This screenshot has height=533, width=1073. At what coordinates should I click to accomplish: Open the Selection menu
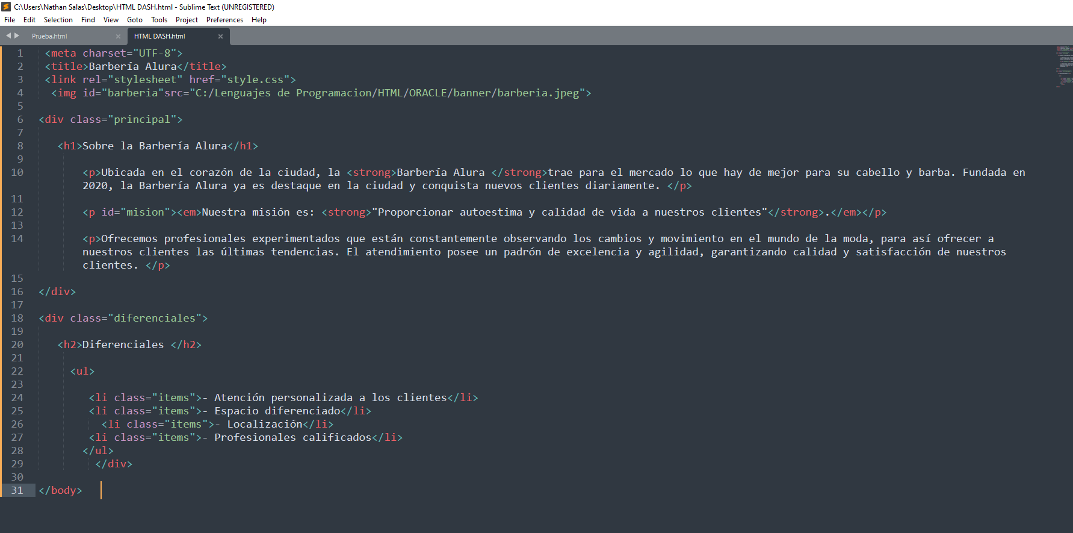[58, 20]
